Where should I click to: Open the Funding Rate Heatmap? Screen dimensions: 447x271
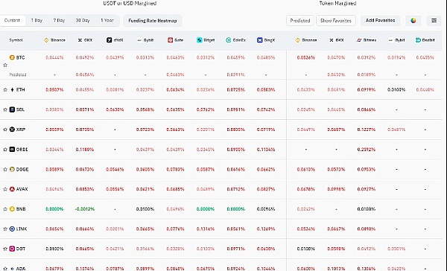point(153,21)
